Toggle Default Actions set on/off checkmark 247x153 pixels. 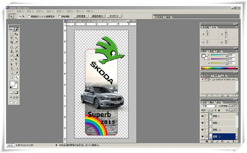point(203,79)
